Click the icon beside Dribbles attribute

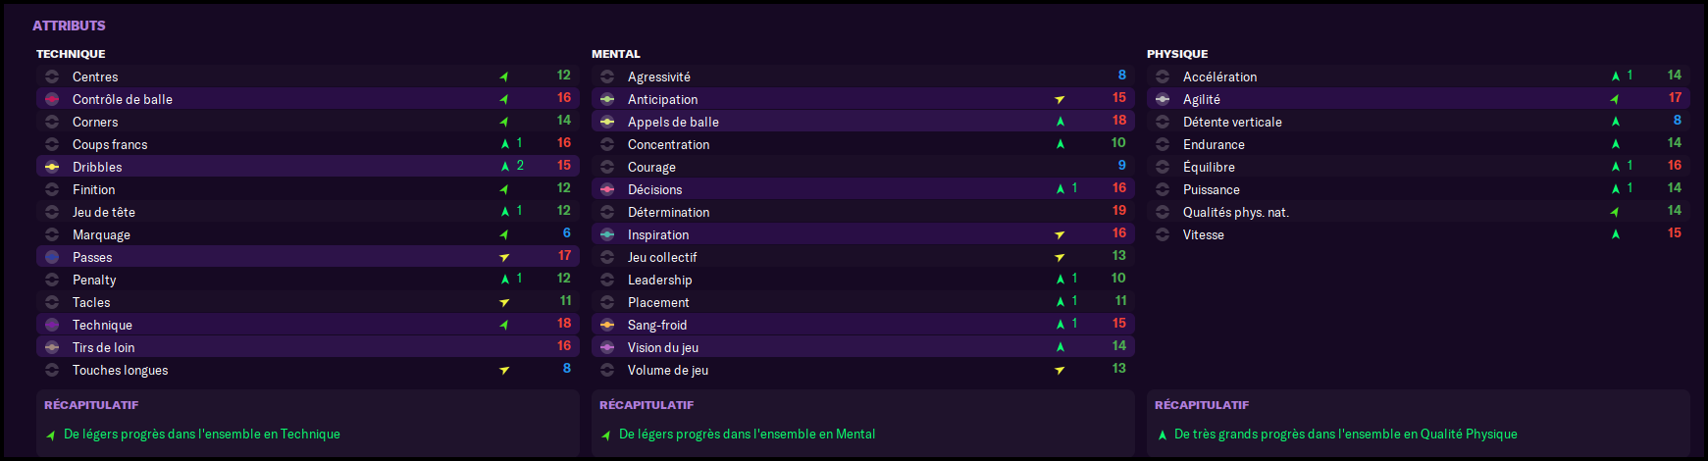pos(52,167)
